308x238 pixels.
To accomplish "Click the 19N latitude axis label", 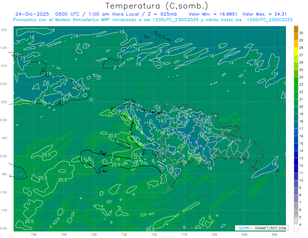I will pyautogui.click(x=4, y=138).
